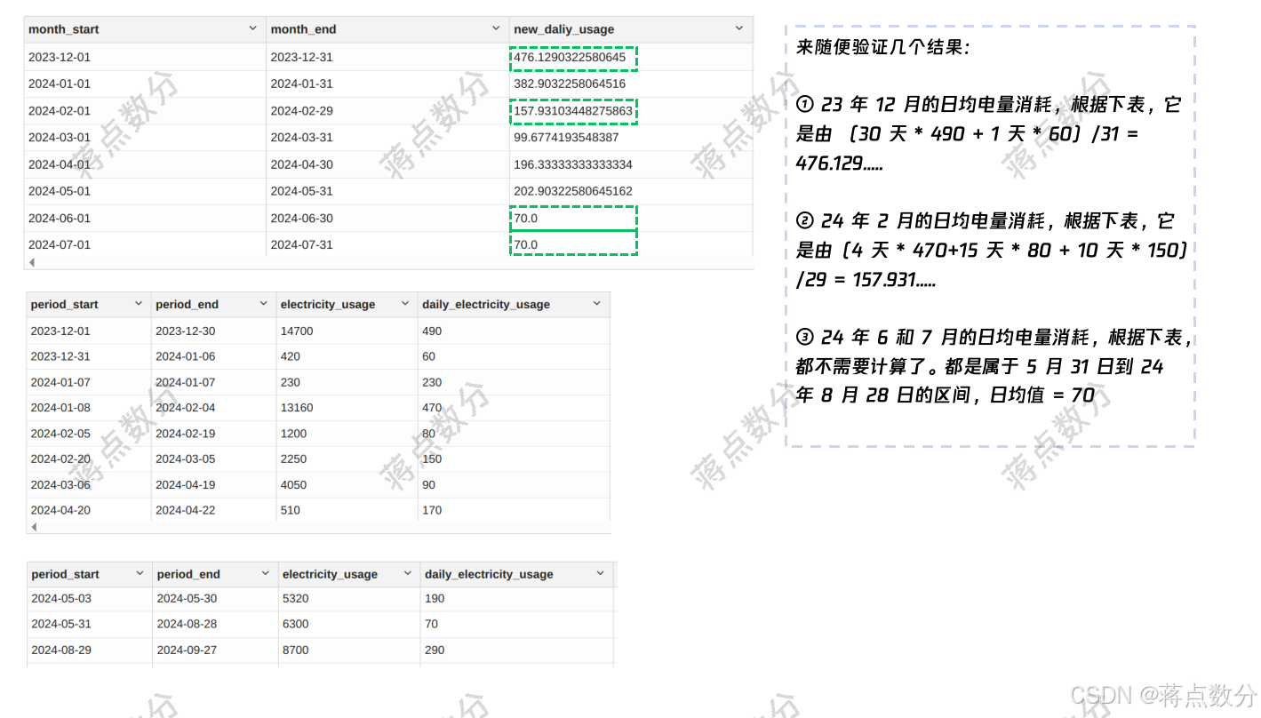Select electricity_usage cell 4050

[x=347, y=485]
